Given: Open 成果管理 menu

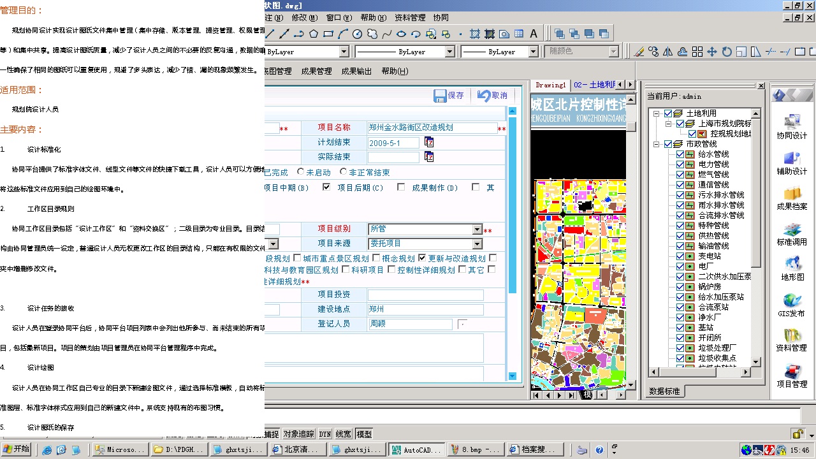Looking at the screenshot, I should tap(316, 71).
